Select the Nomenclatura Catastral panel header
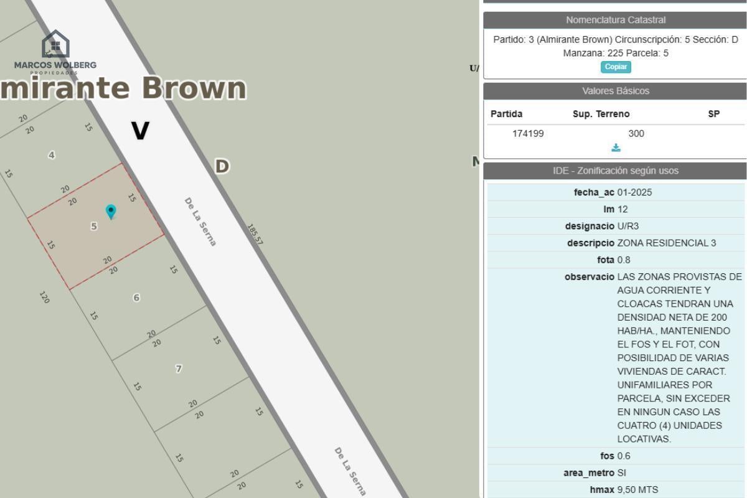This screenshot has height=498, width=747. [x=615, y=20]
